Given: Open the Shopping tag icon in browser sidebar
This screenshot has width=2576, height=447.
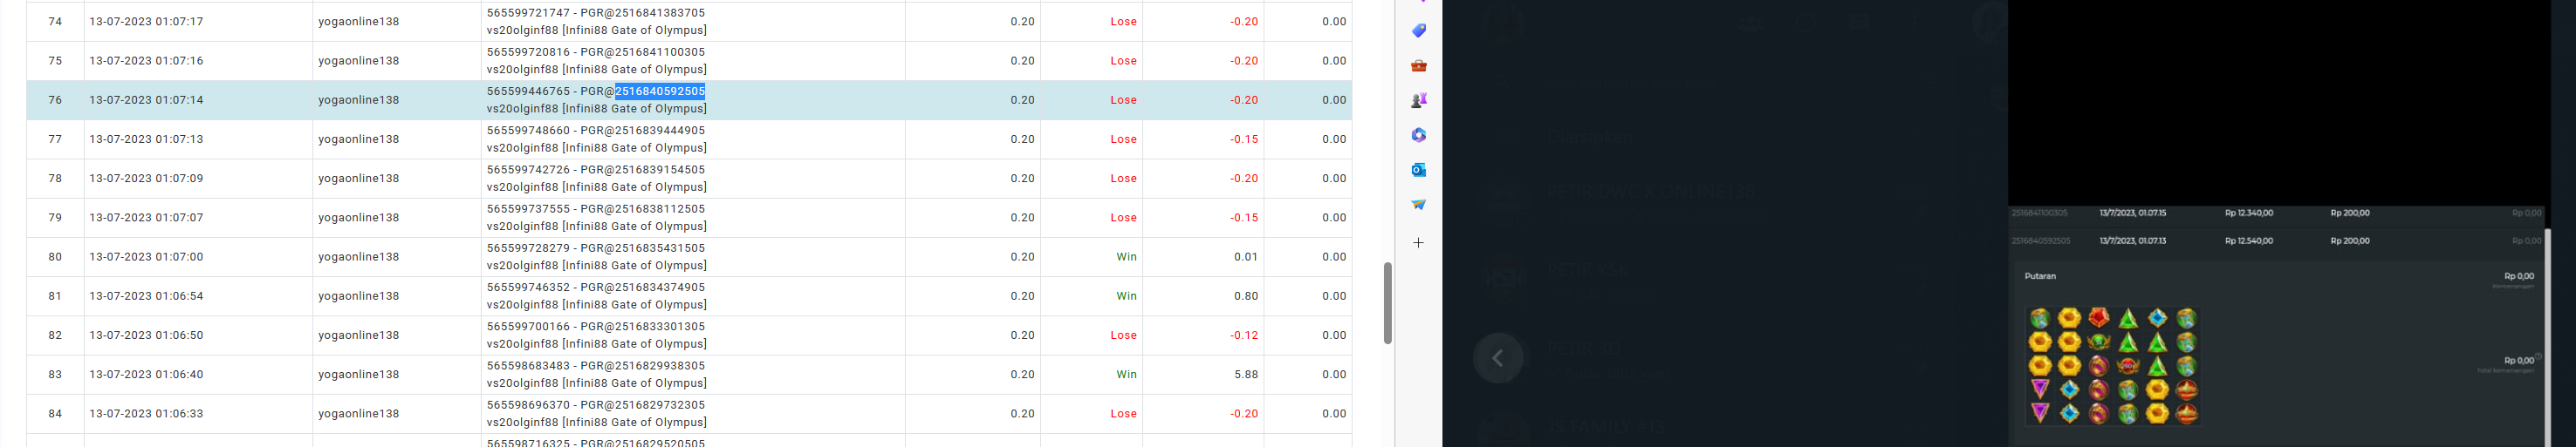Looking at the screenshot, I should pos(1418,30).
